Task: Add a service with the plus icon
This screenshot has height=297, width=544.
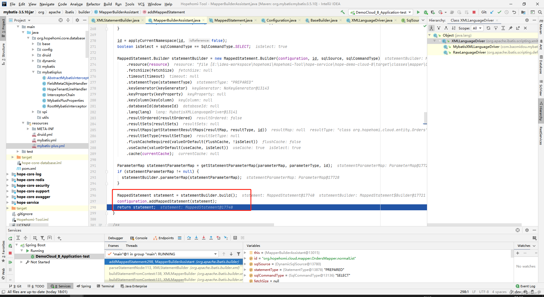Action: 59,238
